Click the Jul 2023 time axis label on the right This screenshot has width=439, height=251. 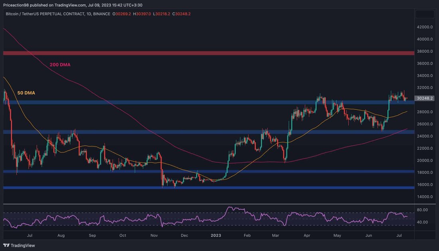(399, 235)
